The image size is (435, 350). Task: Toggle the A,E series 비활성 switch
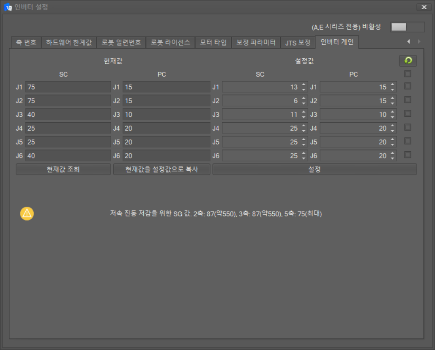coord(407,27)
